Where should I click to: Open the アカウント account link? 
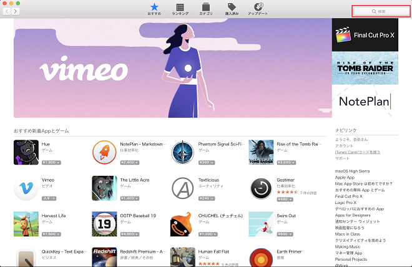point(344,146)
